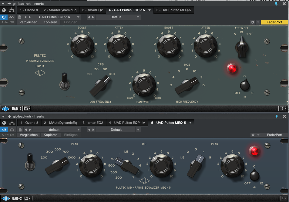Click EQP-1A Atten Sel switch
Viewport: 289px width, 202px height.
coord(241,47)
